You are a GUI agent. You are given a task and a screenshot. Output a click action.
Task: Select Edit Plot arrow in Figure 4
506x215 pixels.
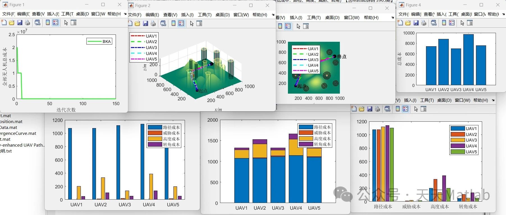click(x=462, y=23)
